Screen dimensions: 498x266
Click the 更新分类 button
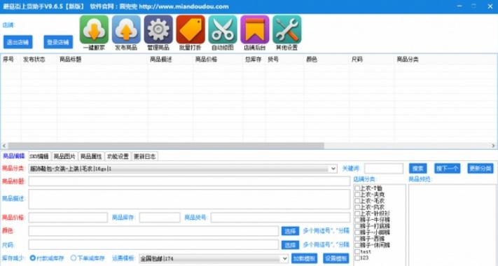(x=480, y=169)
